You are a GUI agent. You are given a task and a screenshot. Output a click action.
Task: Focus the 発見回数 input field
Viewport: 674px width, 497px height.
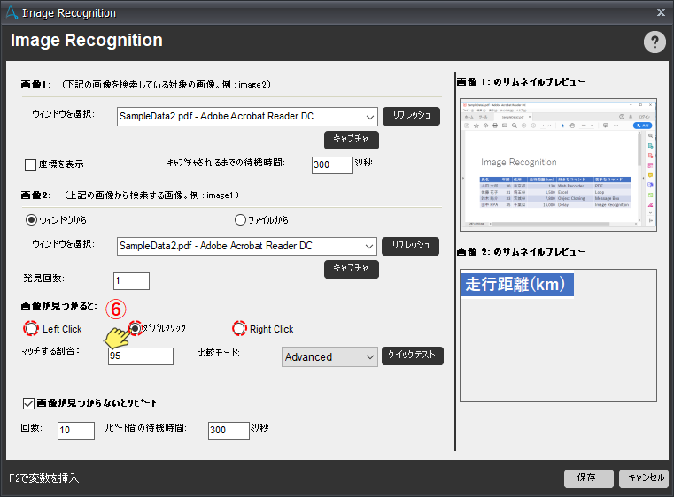click(132, 281)
